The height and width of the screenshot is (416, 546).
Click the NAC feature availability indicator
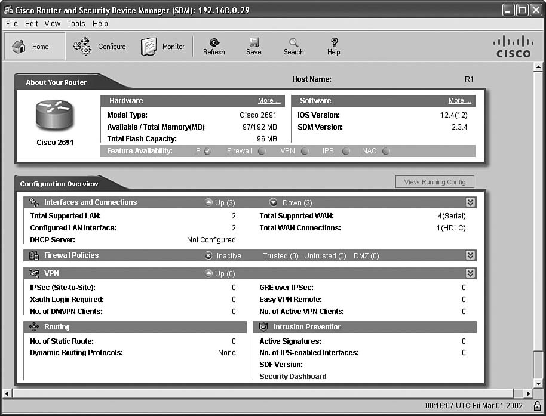click(386, 151)
